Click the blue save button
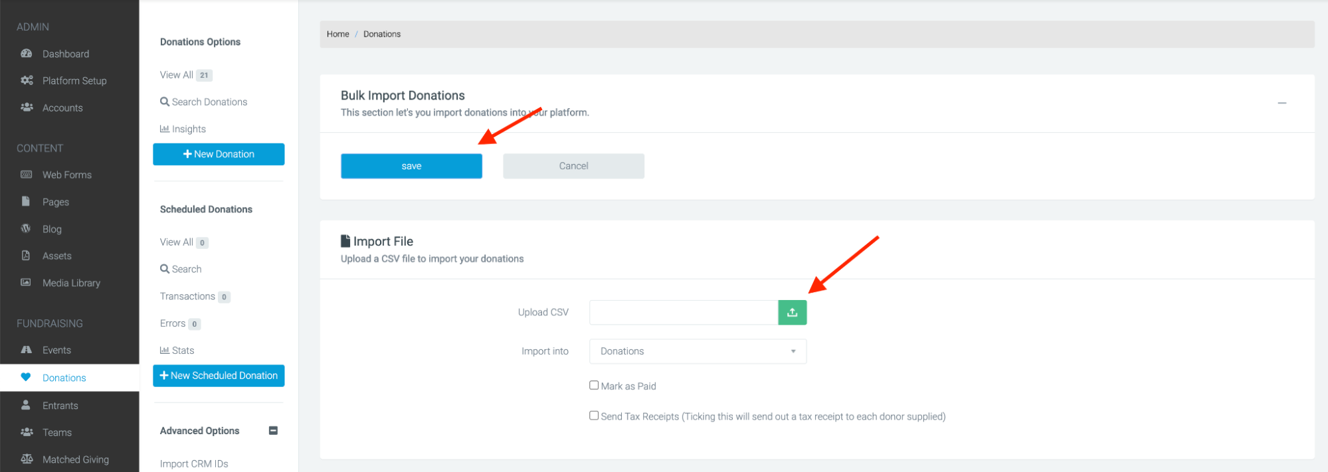The height and width of the screenshot is (472, 1328). click(411, 166)
